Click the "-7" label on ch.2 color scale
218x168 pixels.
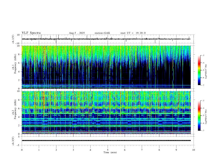pos(203,131)
